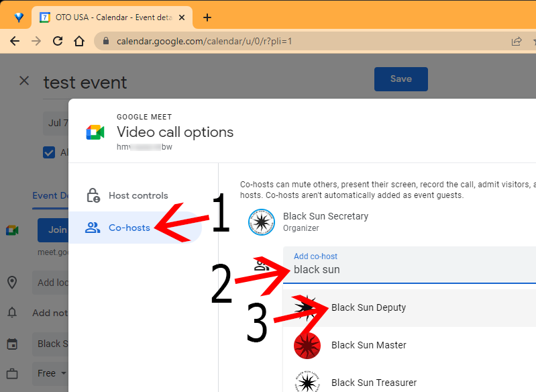This screenshot has width=536, height=392.
Task: Click the share page icon in address bar
Action: point(516,42)
